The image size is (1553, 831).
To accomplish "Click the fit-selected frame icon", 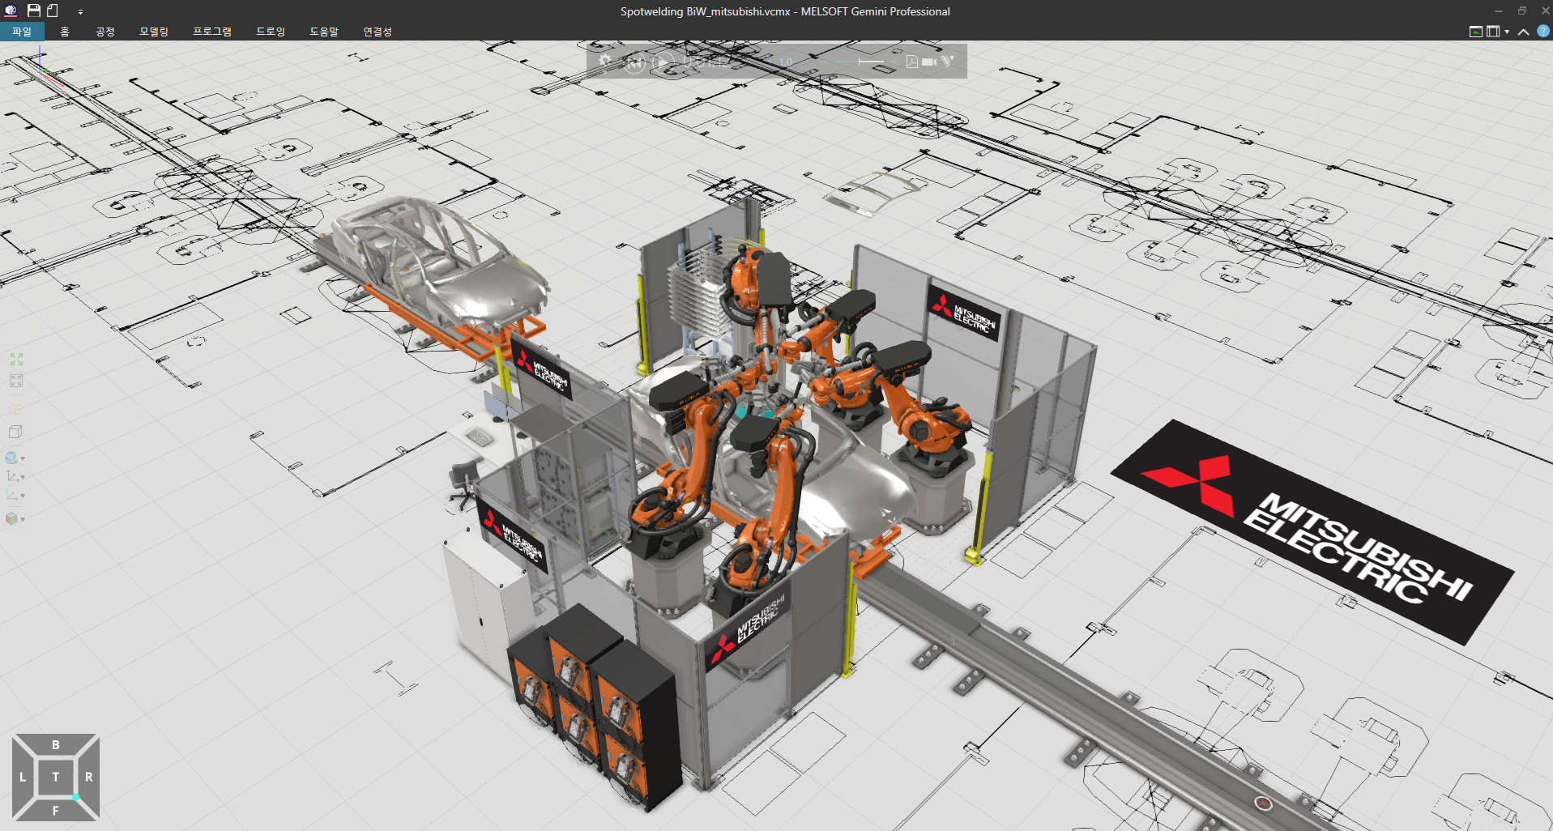I will pos(16,381).
